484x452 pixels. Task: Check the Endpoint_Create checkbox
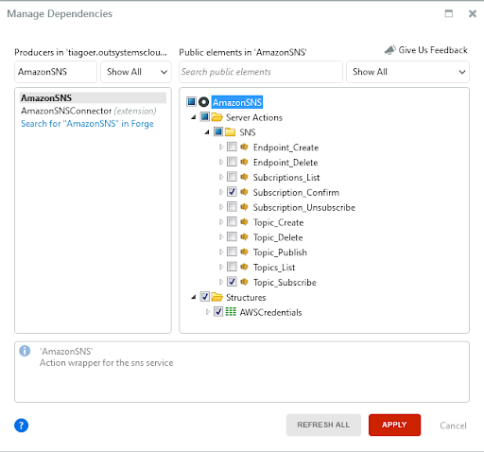(x=232, y=147)
